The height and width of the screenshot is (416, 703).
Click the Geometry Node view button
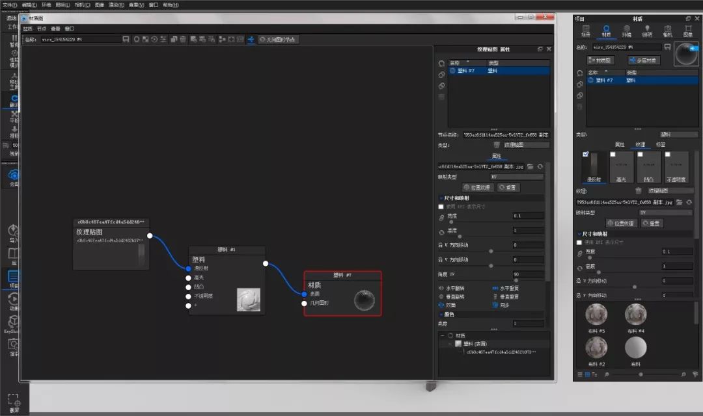tap(278, 40)
